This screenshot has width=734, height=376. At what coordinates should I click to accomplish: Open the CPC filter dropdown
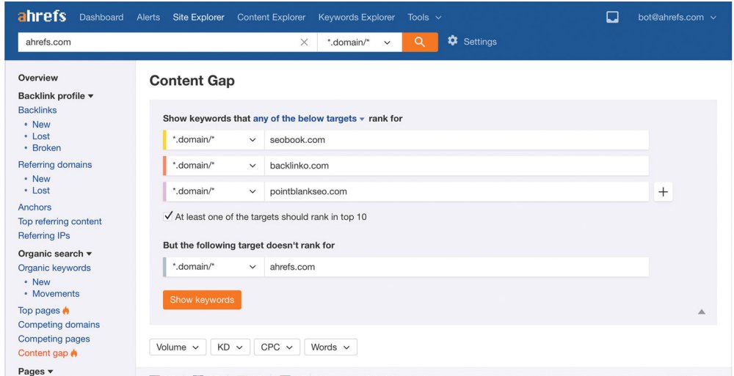tap(277, 347)
